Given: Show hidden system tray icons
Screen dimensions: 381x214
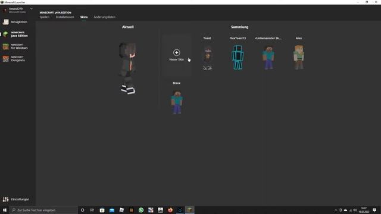Looking at the screenshot, I should [336, 210].
